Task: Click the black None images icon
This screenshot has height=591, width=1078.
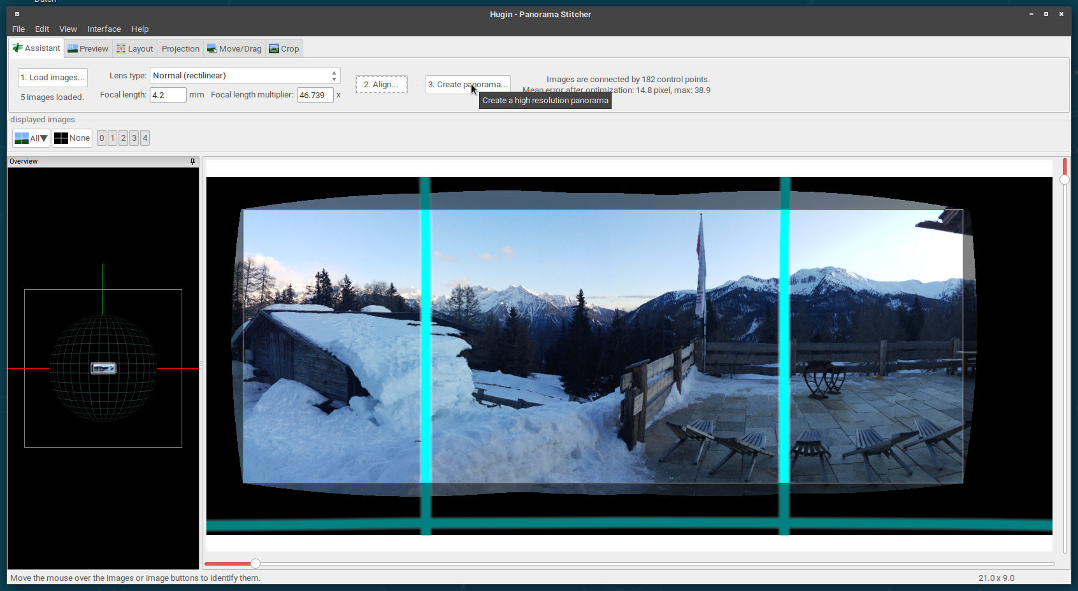Action: coord(61,138)
